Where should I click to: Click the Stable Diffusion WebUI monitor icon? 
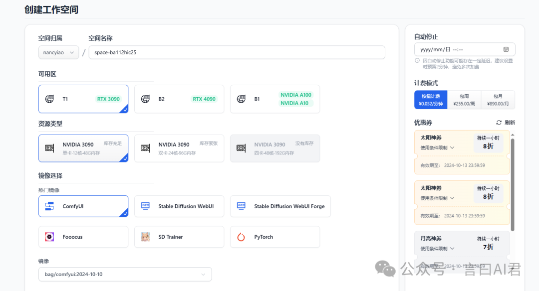point(145,206)
